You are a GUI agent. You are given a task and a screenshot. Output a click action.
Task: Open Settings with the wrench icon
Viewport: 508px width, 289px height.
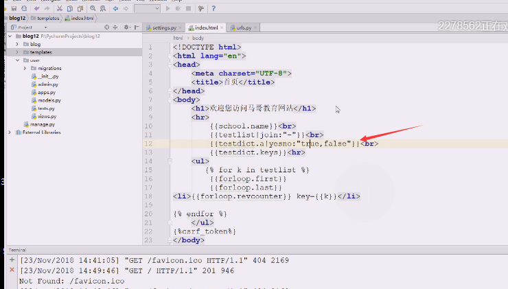(x=201, y=8)
